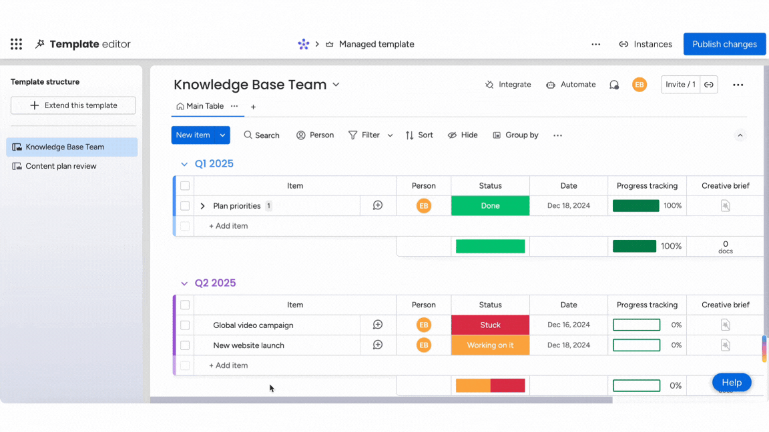Filter by Person in toolbar

(x=315, y=135)
